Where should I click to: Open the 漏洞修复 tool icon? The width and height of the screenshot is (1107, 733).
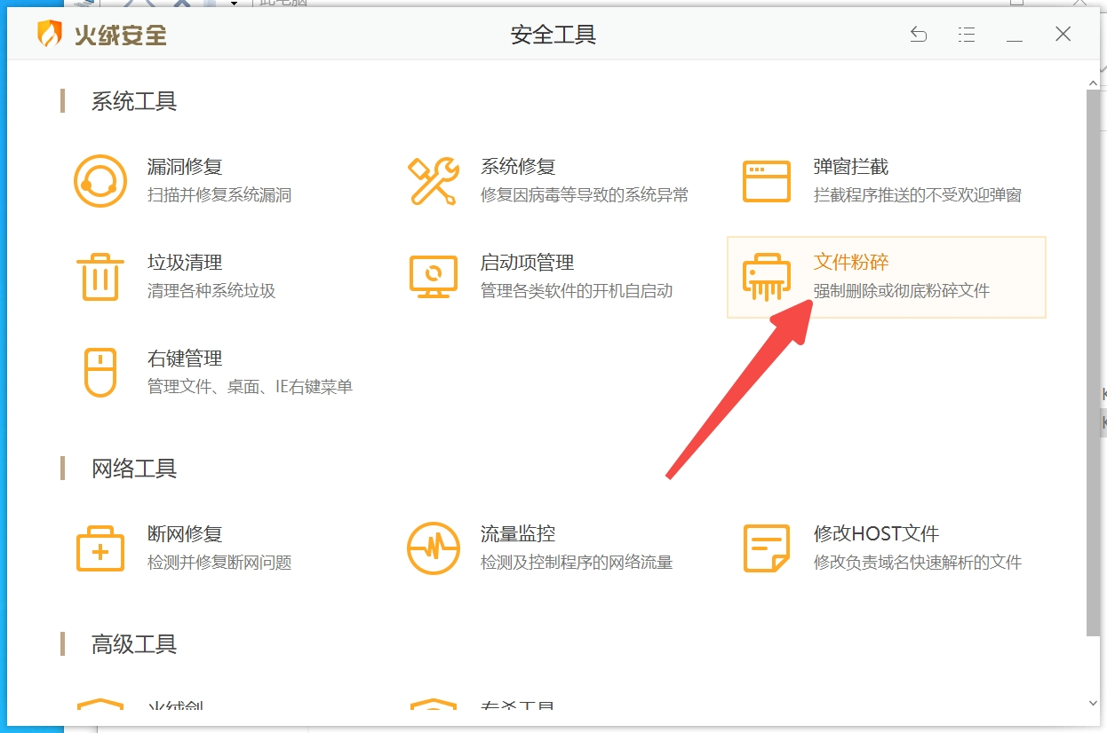tap(100, 181)
